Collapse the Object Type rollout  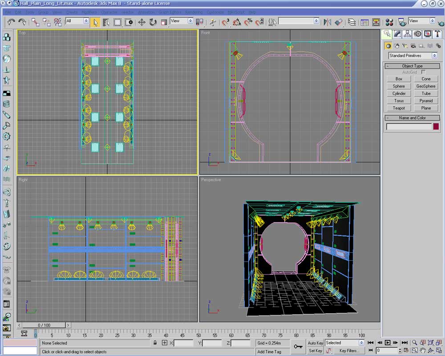point(412,66)
